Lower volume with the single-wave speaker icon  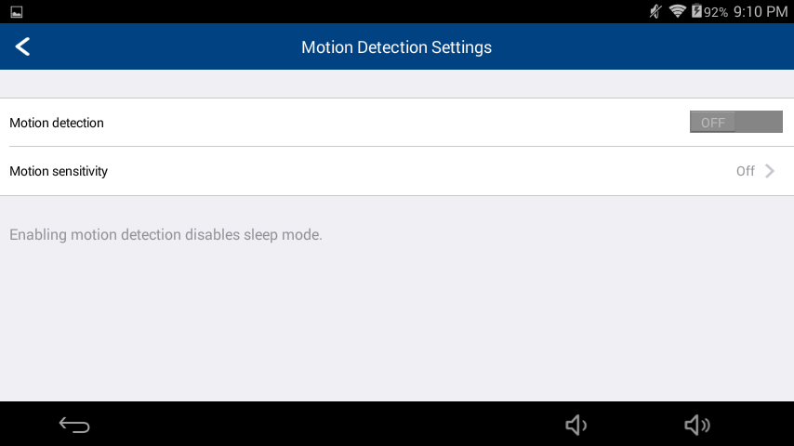tap(576, 425)
